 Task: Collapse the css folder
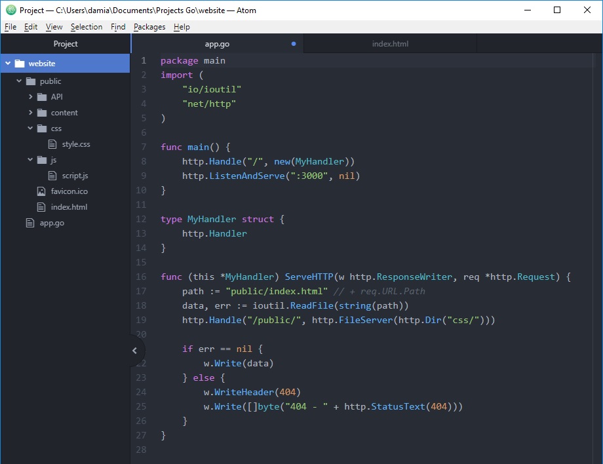[31, 128]
